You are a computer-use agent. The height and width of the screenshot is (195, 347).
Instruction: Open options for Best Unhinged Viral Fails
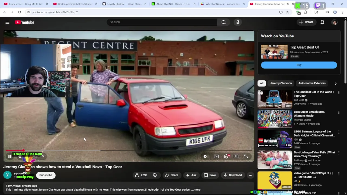click(x=339, y=153)
